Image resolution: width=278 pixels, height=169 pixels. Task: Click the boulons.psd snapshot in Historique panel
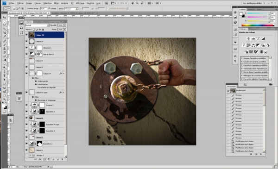245,91
